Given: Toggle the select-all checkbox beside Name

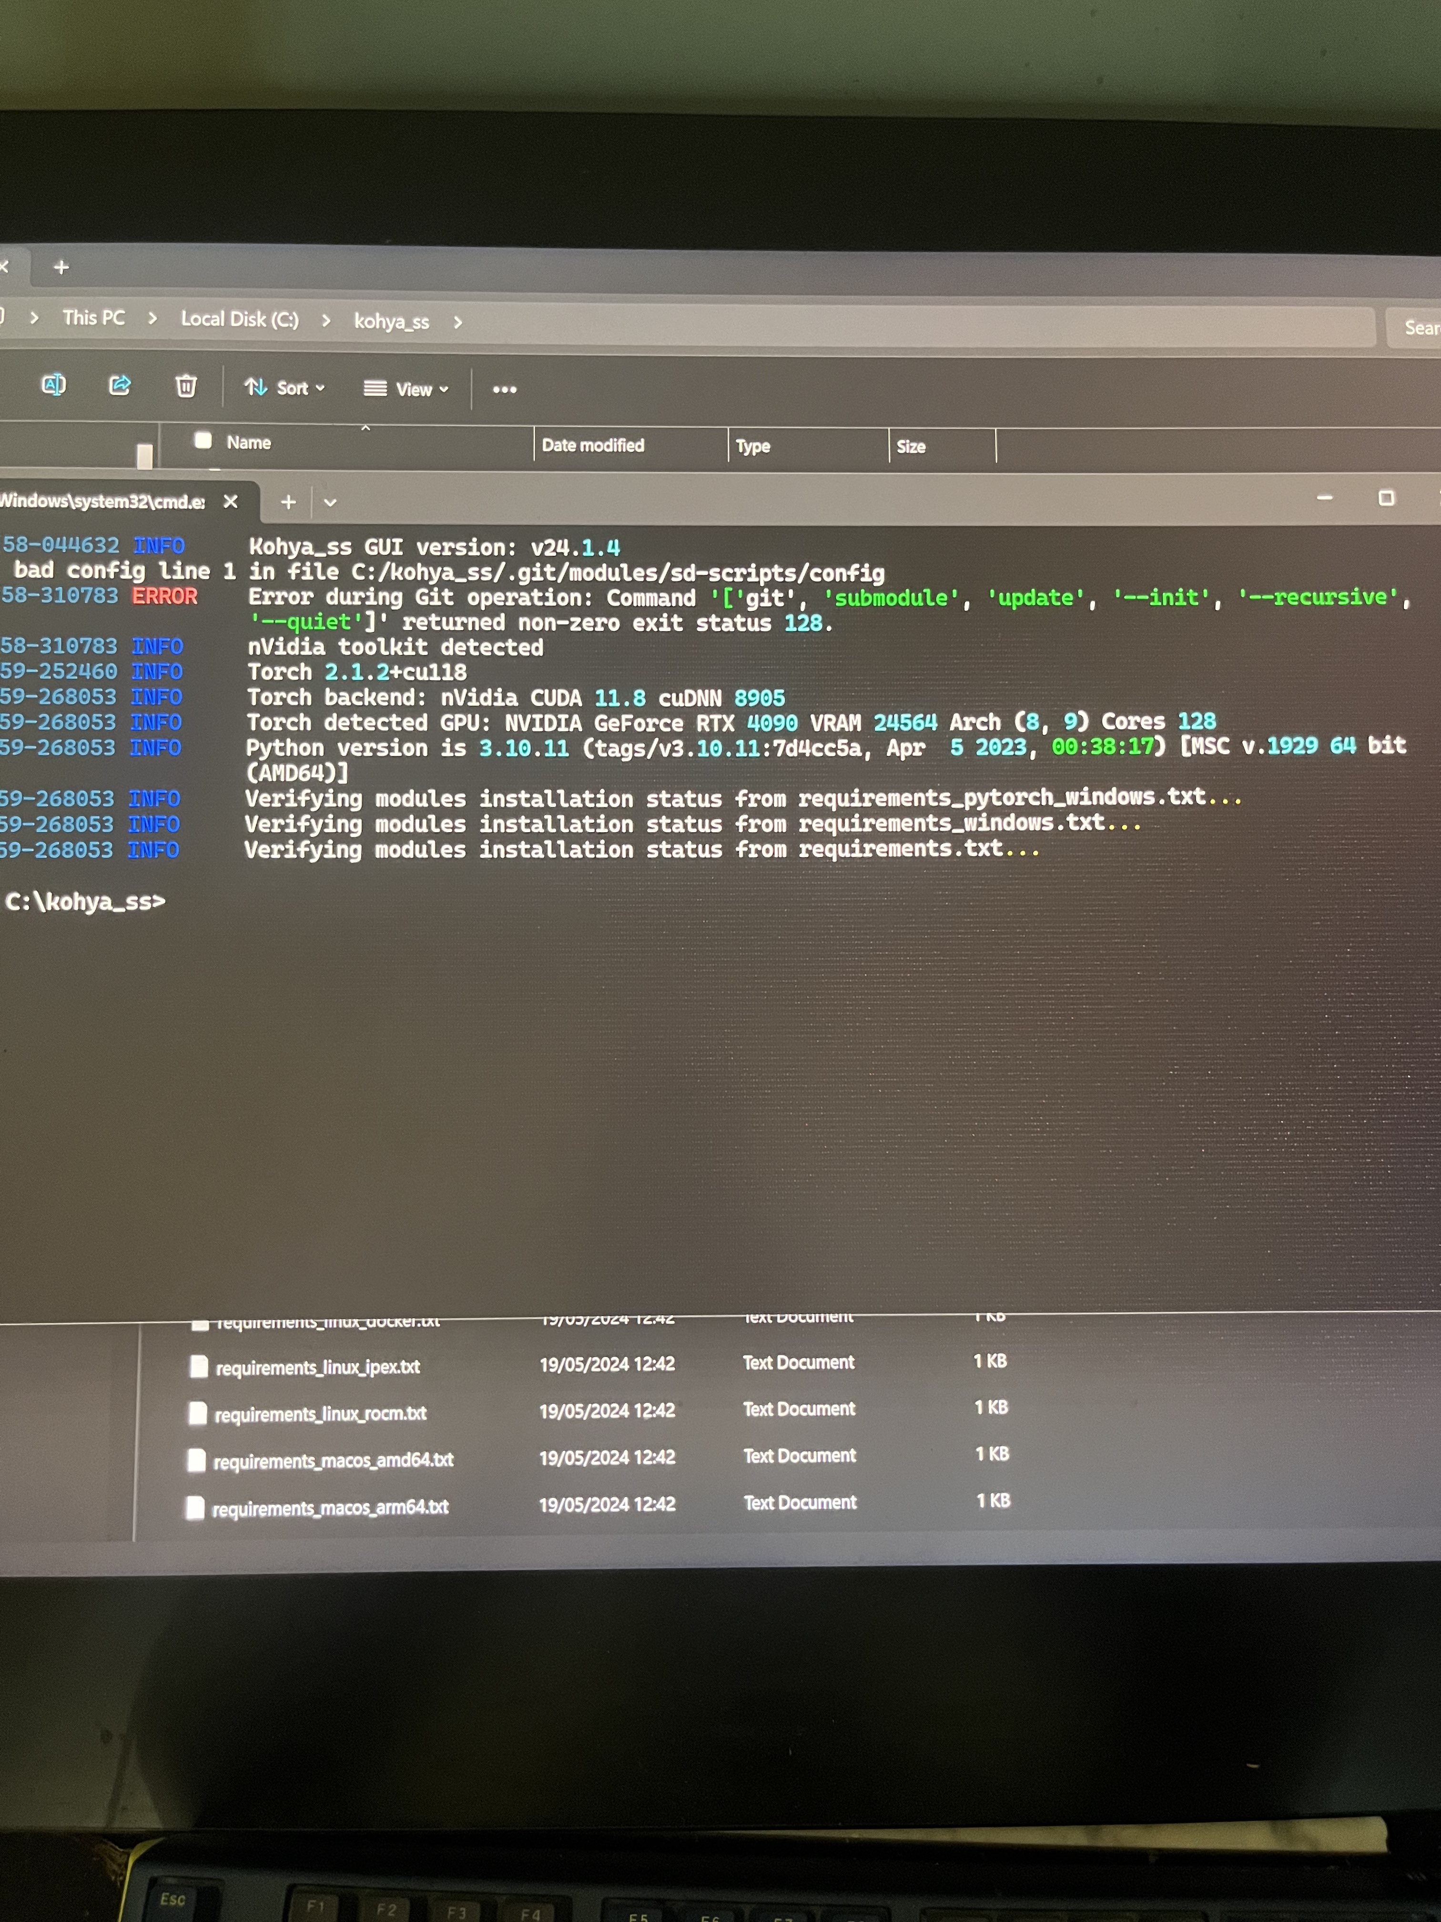Looking at the screenshot, I should (203, 440).
